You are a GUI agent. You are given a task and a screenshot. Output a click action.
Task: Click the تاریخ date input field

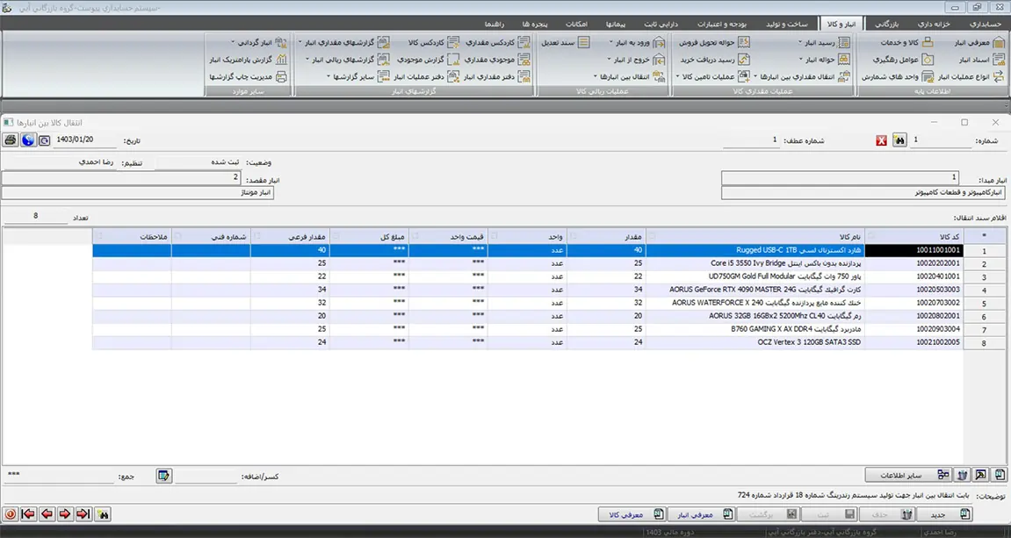(85, 140)
